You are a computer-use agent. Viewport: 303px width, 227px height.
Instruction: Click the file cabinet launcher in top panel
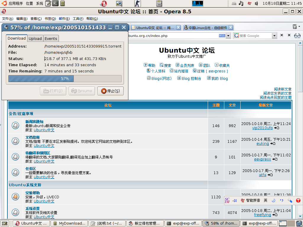pos(62,3)
